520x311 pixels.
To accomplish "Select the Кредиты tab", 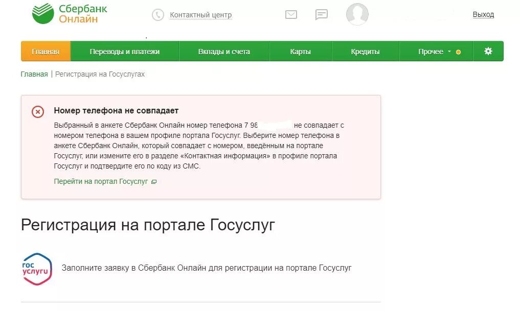I will (366, 52).
